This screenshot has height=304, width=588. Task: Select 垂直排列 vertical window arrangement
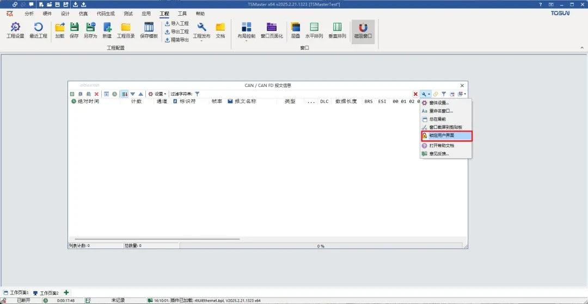coord(337,30)
